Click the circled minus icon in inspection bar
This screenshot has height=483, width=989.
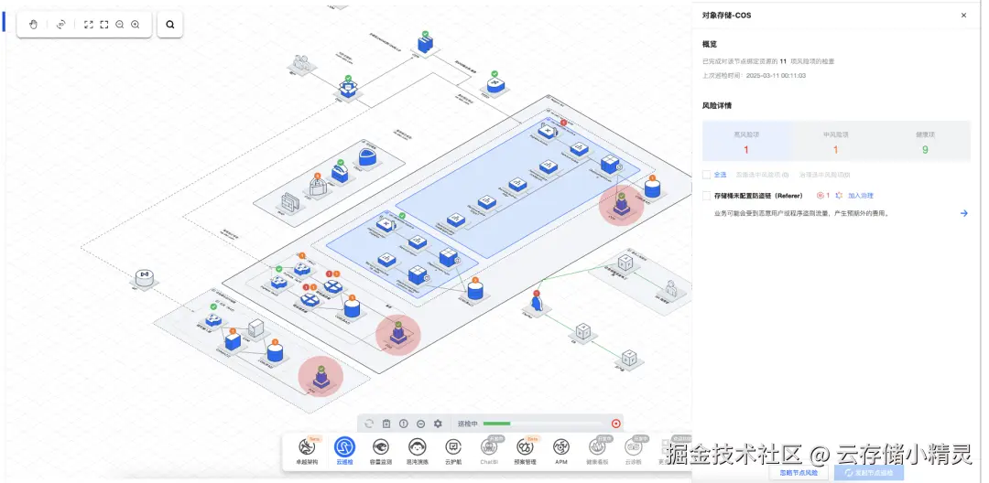click(x=420, y=424)
